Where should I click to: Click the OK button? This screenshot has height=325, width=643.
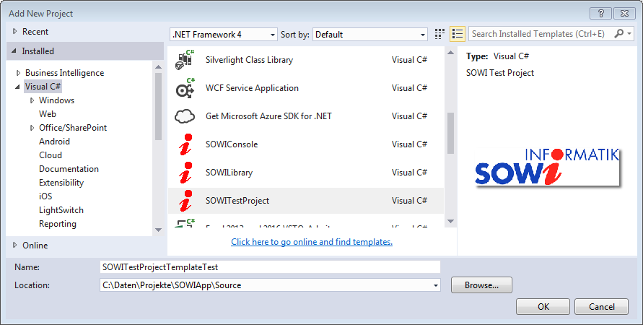(x=543, y=306)
